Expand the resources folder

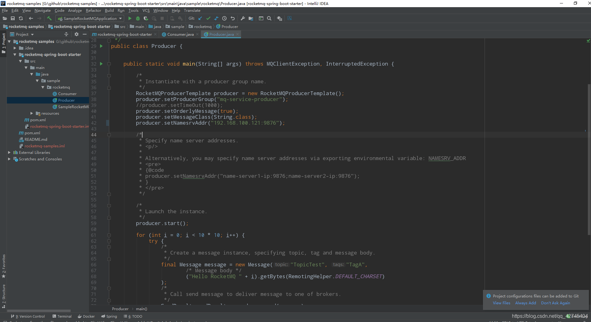coord(32,113)
